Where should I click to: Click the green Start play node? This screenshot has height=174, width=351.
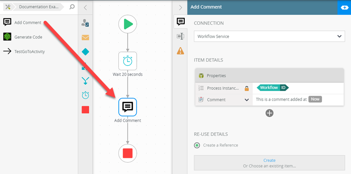128,24
